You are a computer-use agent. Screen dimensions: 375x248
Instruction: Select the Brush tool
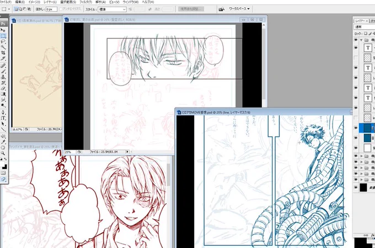pyautogui.click(x=3, y=71)
